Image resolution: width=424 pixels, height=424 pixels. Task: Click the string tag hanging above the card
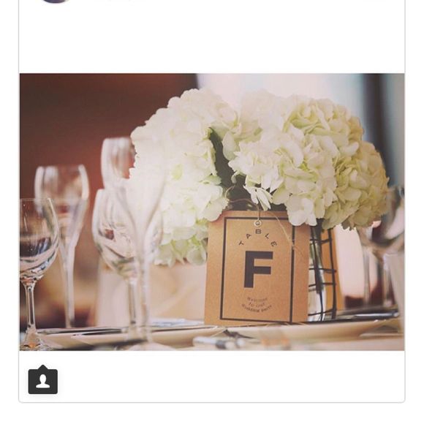point(258,224)
